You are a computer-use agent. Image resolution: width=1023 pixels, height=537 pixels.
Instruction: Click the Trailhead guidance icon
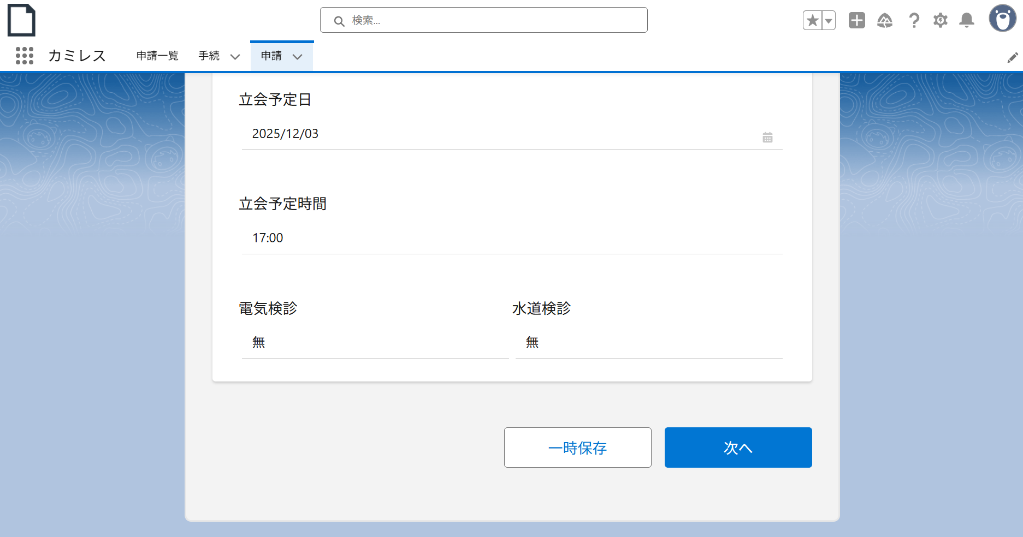[x=884, y=21]
